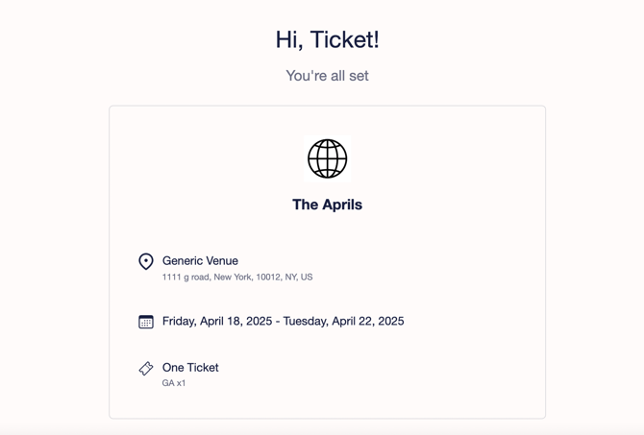Select the 'Hi, Ticket!' heading
This screenshot has height=435, width=644.
[328, 40]
